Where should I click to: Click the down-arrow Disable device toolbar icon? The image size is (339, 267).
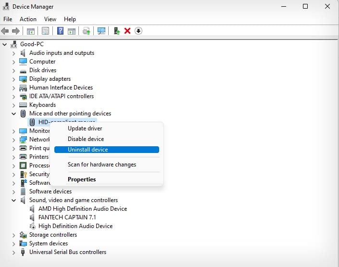(138, 31)
